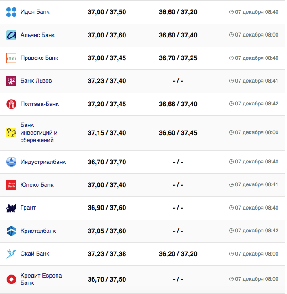Viewport: 287px width, 294px height.
Task: Go to the Правекс Банк page
Action: pos(39,58)
